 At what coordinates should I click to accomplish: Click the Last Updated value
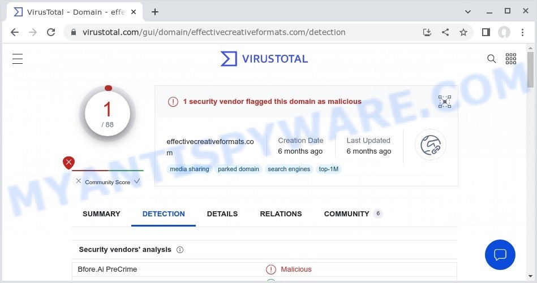click(368, 151)
